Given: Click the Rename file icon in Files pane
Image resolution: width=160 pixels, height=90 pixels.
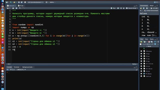Looking at the screenshot, I should [x=152, y=42].
